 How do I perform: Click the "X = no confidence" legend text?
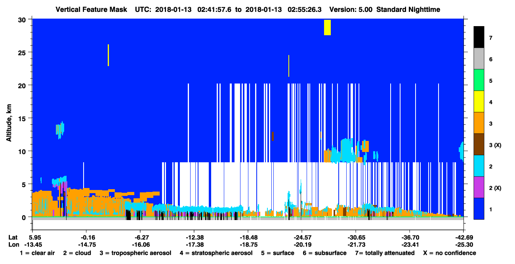tap(450, 253)
